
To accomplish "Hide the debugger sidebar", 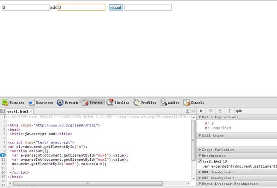I will 188,111.
